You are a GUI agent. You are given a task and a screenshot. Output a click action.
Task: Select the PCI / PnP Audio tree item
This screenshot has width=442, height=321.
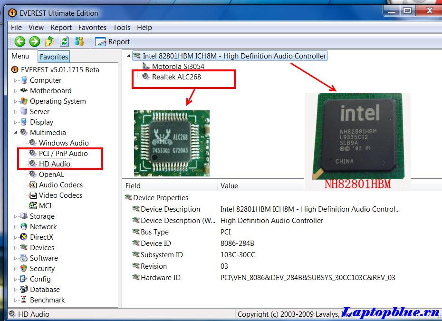(63, 153)
